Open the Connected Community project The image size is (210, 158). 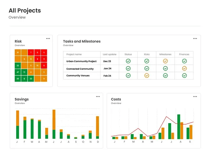click(80, 69)
